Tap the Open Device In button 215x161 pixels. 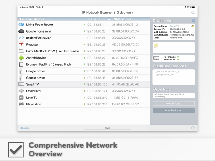[x=174, y=110]
